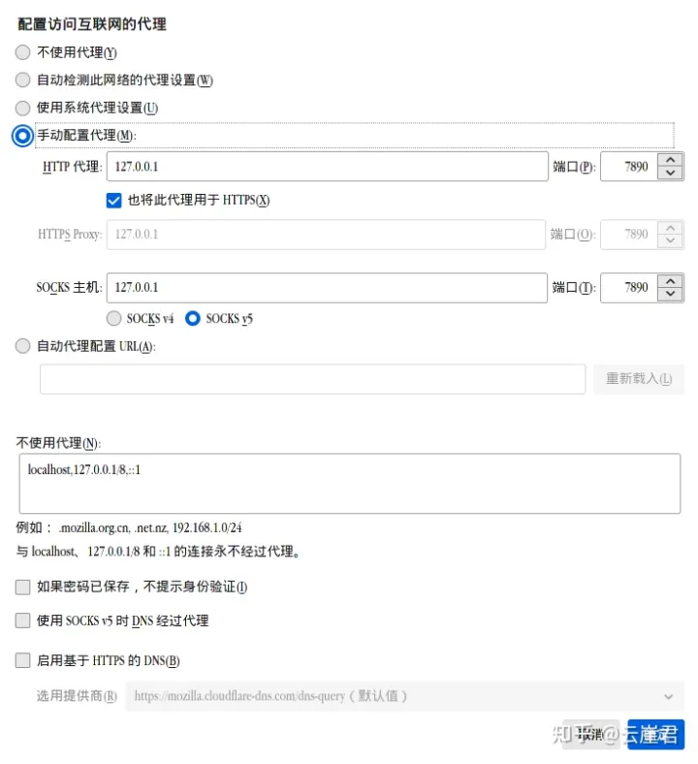Select 自动检测此网络的代理设置 radio option
Screen dimensions: 698x764
pos(23,80)
